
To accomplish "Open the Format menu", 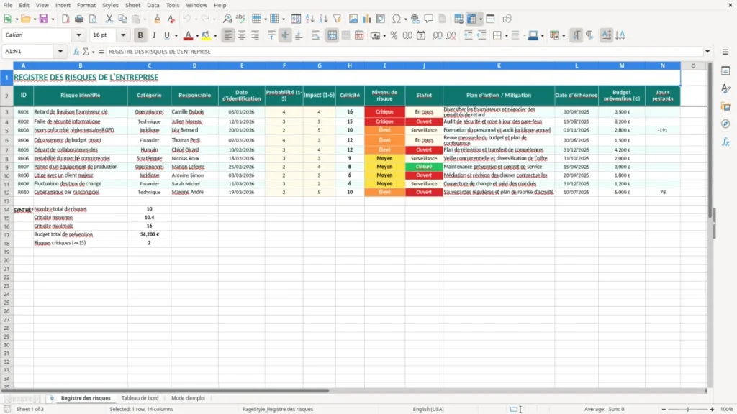I will pyautogui.click(x=86, y=5).
